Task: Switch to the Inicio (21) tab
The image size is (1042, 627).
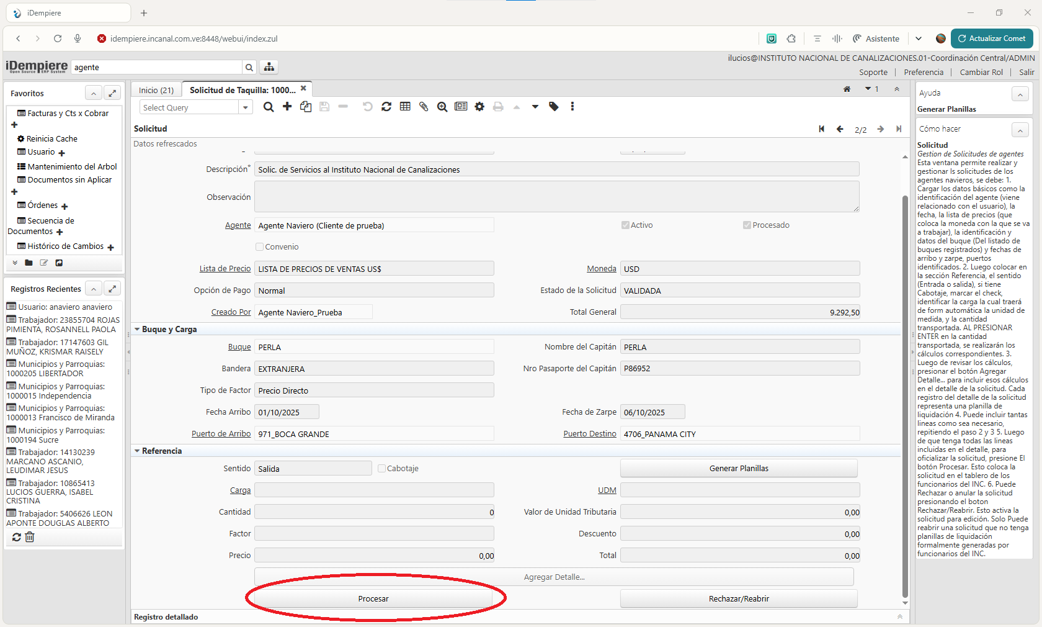Action: tap(156, 90)
